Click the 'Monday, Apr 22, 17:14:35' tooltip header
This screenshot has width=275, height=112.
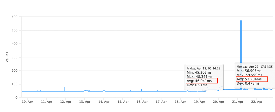pos(254,67)
